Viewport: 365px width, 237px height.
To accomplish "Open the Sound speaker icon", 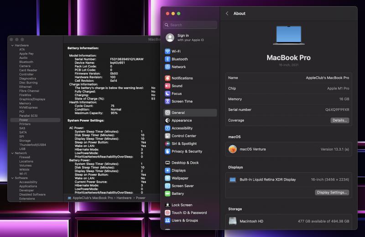I will pos(167,86).
